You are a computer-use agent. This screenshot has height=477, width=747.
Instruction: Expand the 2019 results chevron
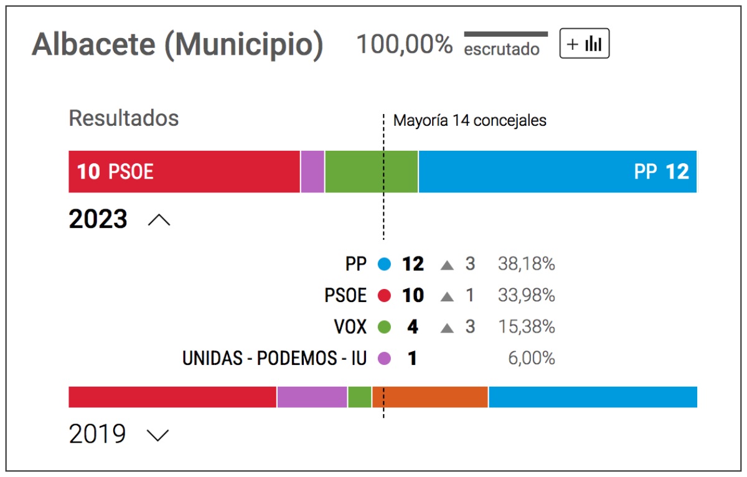pyautogui.click(x=157, y=435)
